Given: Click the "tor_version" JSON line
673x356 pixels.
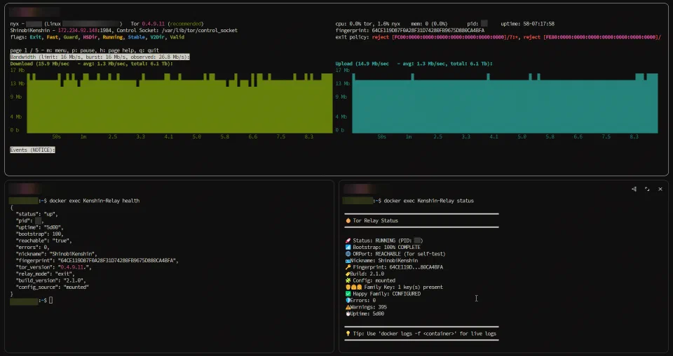Looking at the screenshot, I should 54,267.
